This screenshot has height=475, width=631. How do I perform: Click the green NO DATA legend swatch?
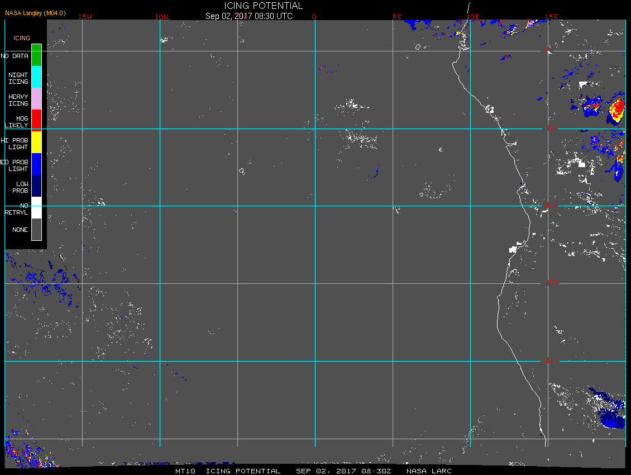37,55
